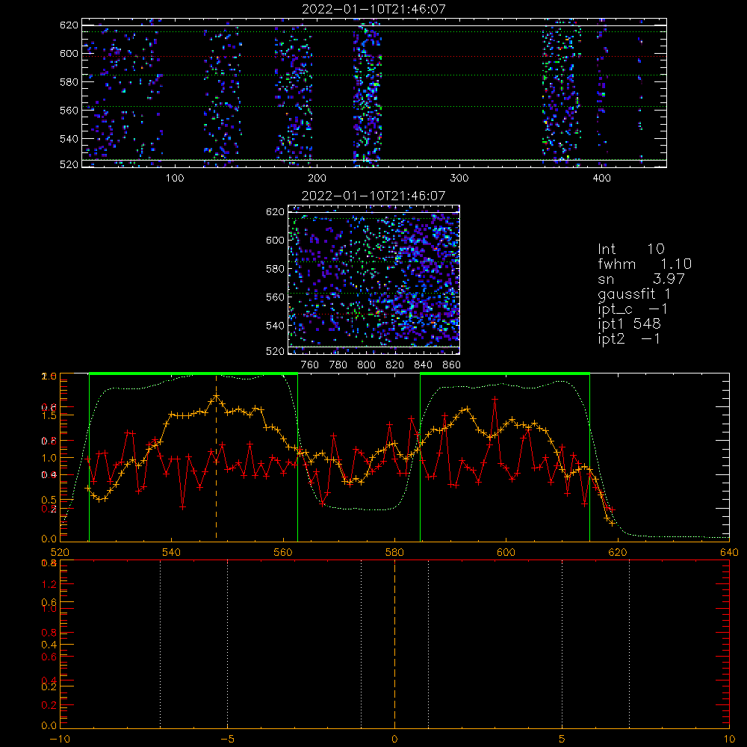
Task: Click x-axis label '-10' under bottom plot
Action: tap(60, 739)
